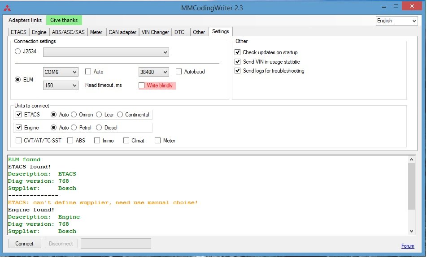Maximize the MMCodingWriter window
This screenshot has height=258, width=427.
(396, 6)
